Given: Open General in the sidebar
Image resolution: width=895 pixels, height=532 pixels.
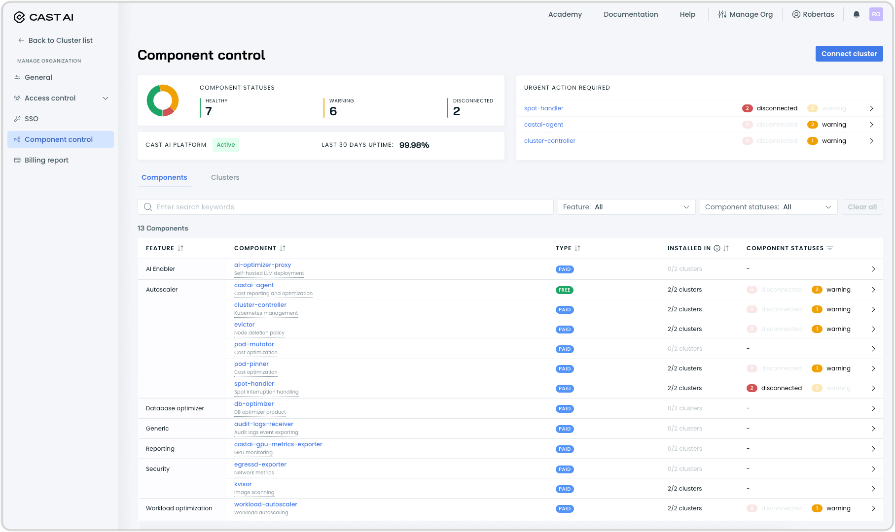Looking at the screenshot, I should (x=61, y=77).
